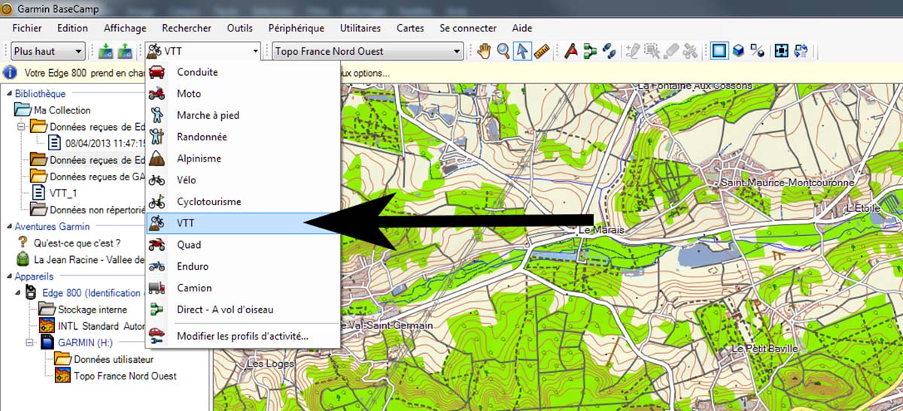Viewport: 903px width, 411px height.
Task: Click the last icon in the toolbar
Action: coord(801,51)
